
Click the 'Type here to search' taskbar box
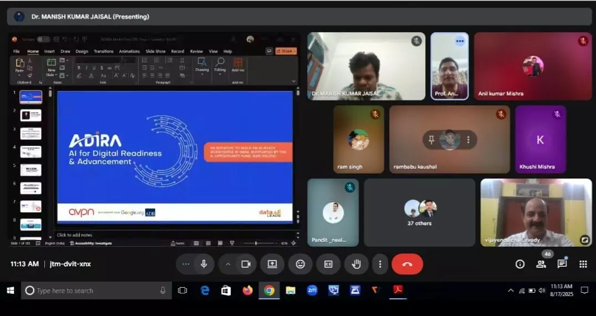point(96,290)
